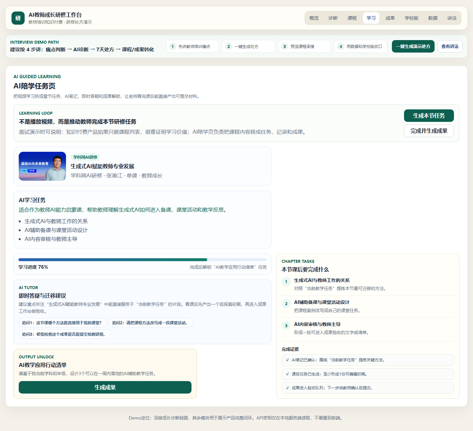
Task: Switch to the 诊断 tab
Action: pos(333,18)
